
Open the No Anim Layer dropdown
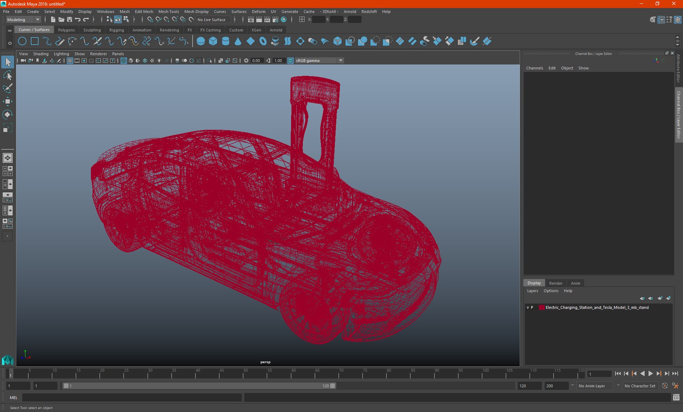(595, 386)
